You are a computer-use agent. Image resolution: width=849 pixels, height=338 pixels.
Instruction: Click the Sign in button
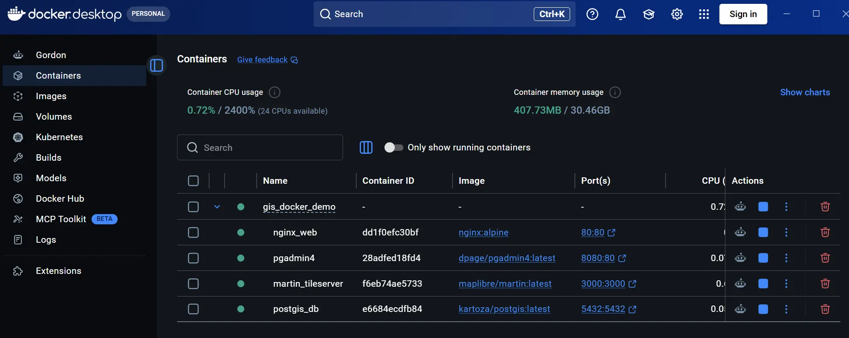click(x=743, y=14)
